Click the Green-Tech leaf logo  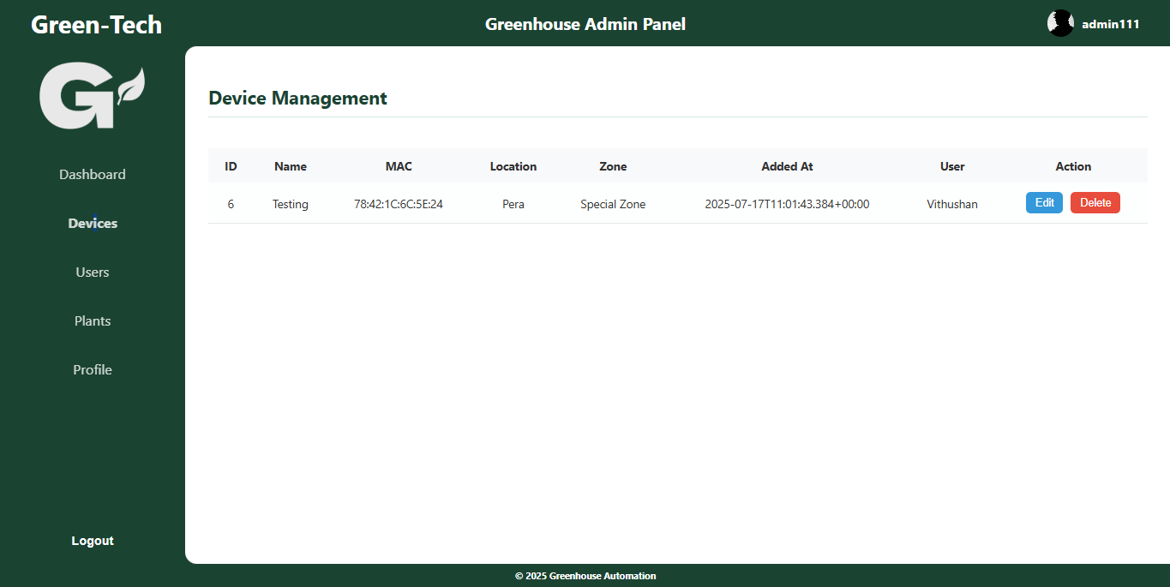[x=92, y=95]
